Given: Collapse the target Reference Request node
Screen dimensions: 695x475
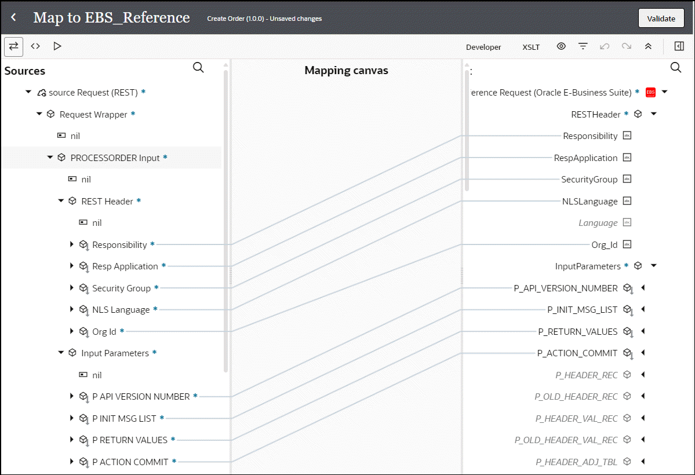Looking at the screenshot, I should point(664,92).
